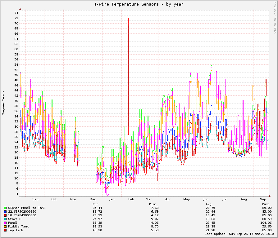Click the teal Stove B legend swatch
Image resolution: width=278 pixels, height=238 pixels.
(x=5, y=219)
